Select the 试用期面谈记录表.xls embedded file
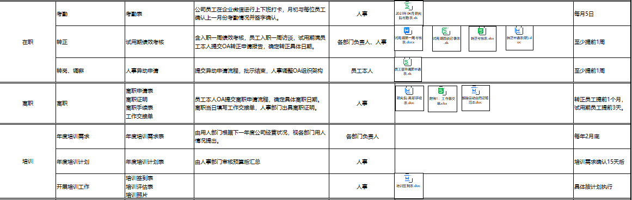 446,38
